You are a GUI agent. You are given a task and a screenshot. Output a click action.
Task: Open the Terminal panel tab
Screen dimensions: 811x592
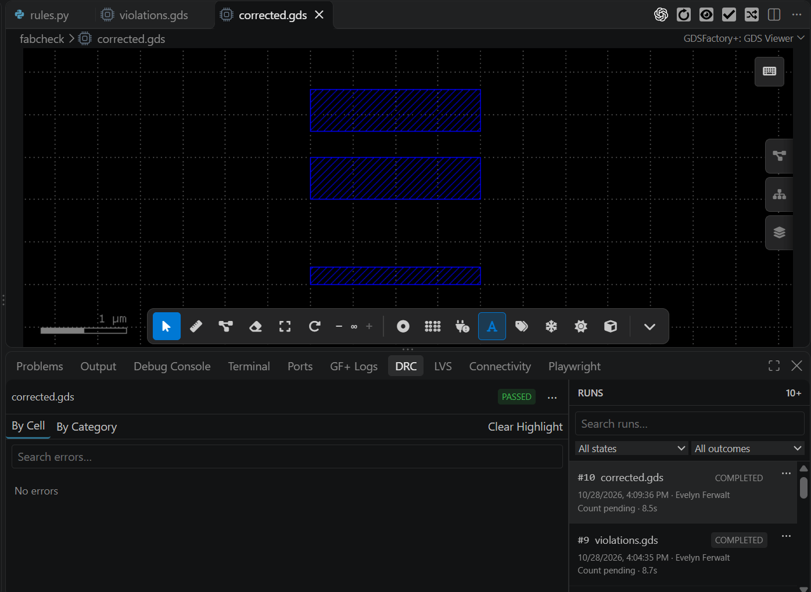pyautogui.click(x=249, y=366)
